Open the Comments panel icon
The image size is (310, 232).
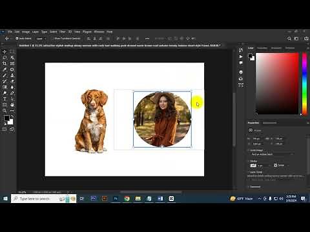point(241,63)
